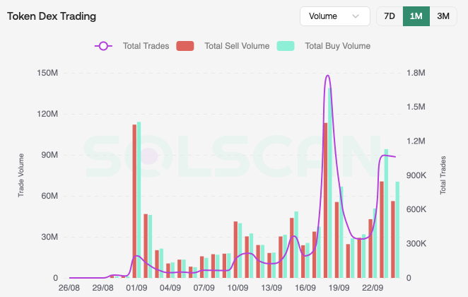Viewport: 468px width, 297px height.
Task: Click the Trade Volume axis title
Action: click(21, 175)
